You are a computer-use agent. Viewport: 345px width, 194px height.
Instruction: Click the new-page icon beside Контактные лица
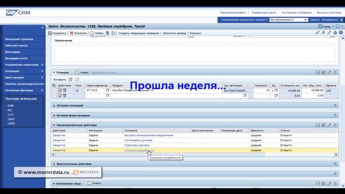click(x=89, y=183)
